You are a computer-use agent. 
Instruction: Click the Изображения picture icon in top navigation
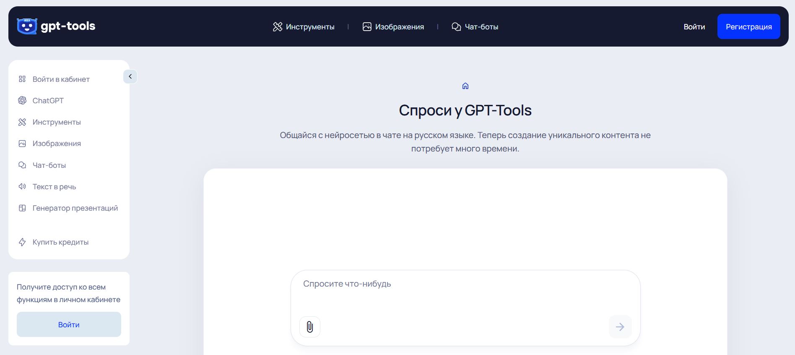click(367, 27)
